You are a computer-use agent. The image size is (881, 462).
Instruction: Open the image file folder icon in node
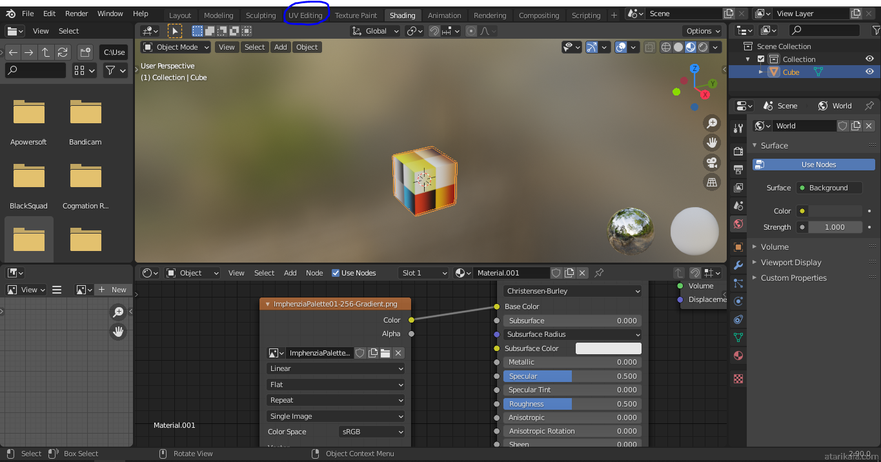tap(385, 353)
